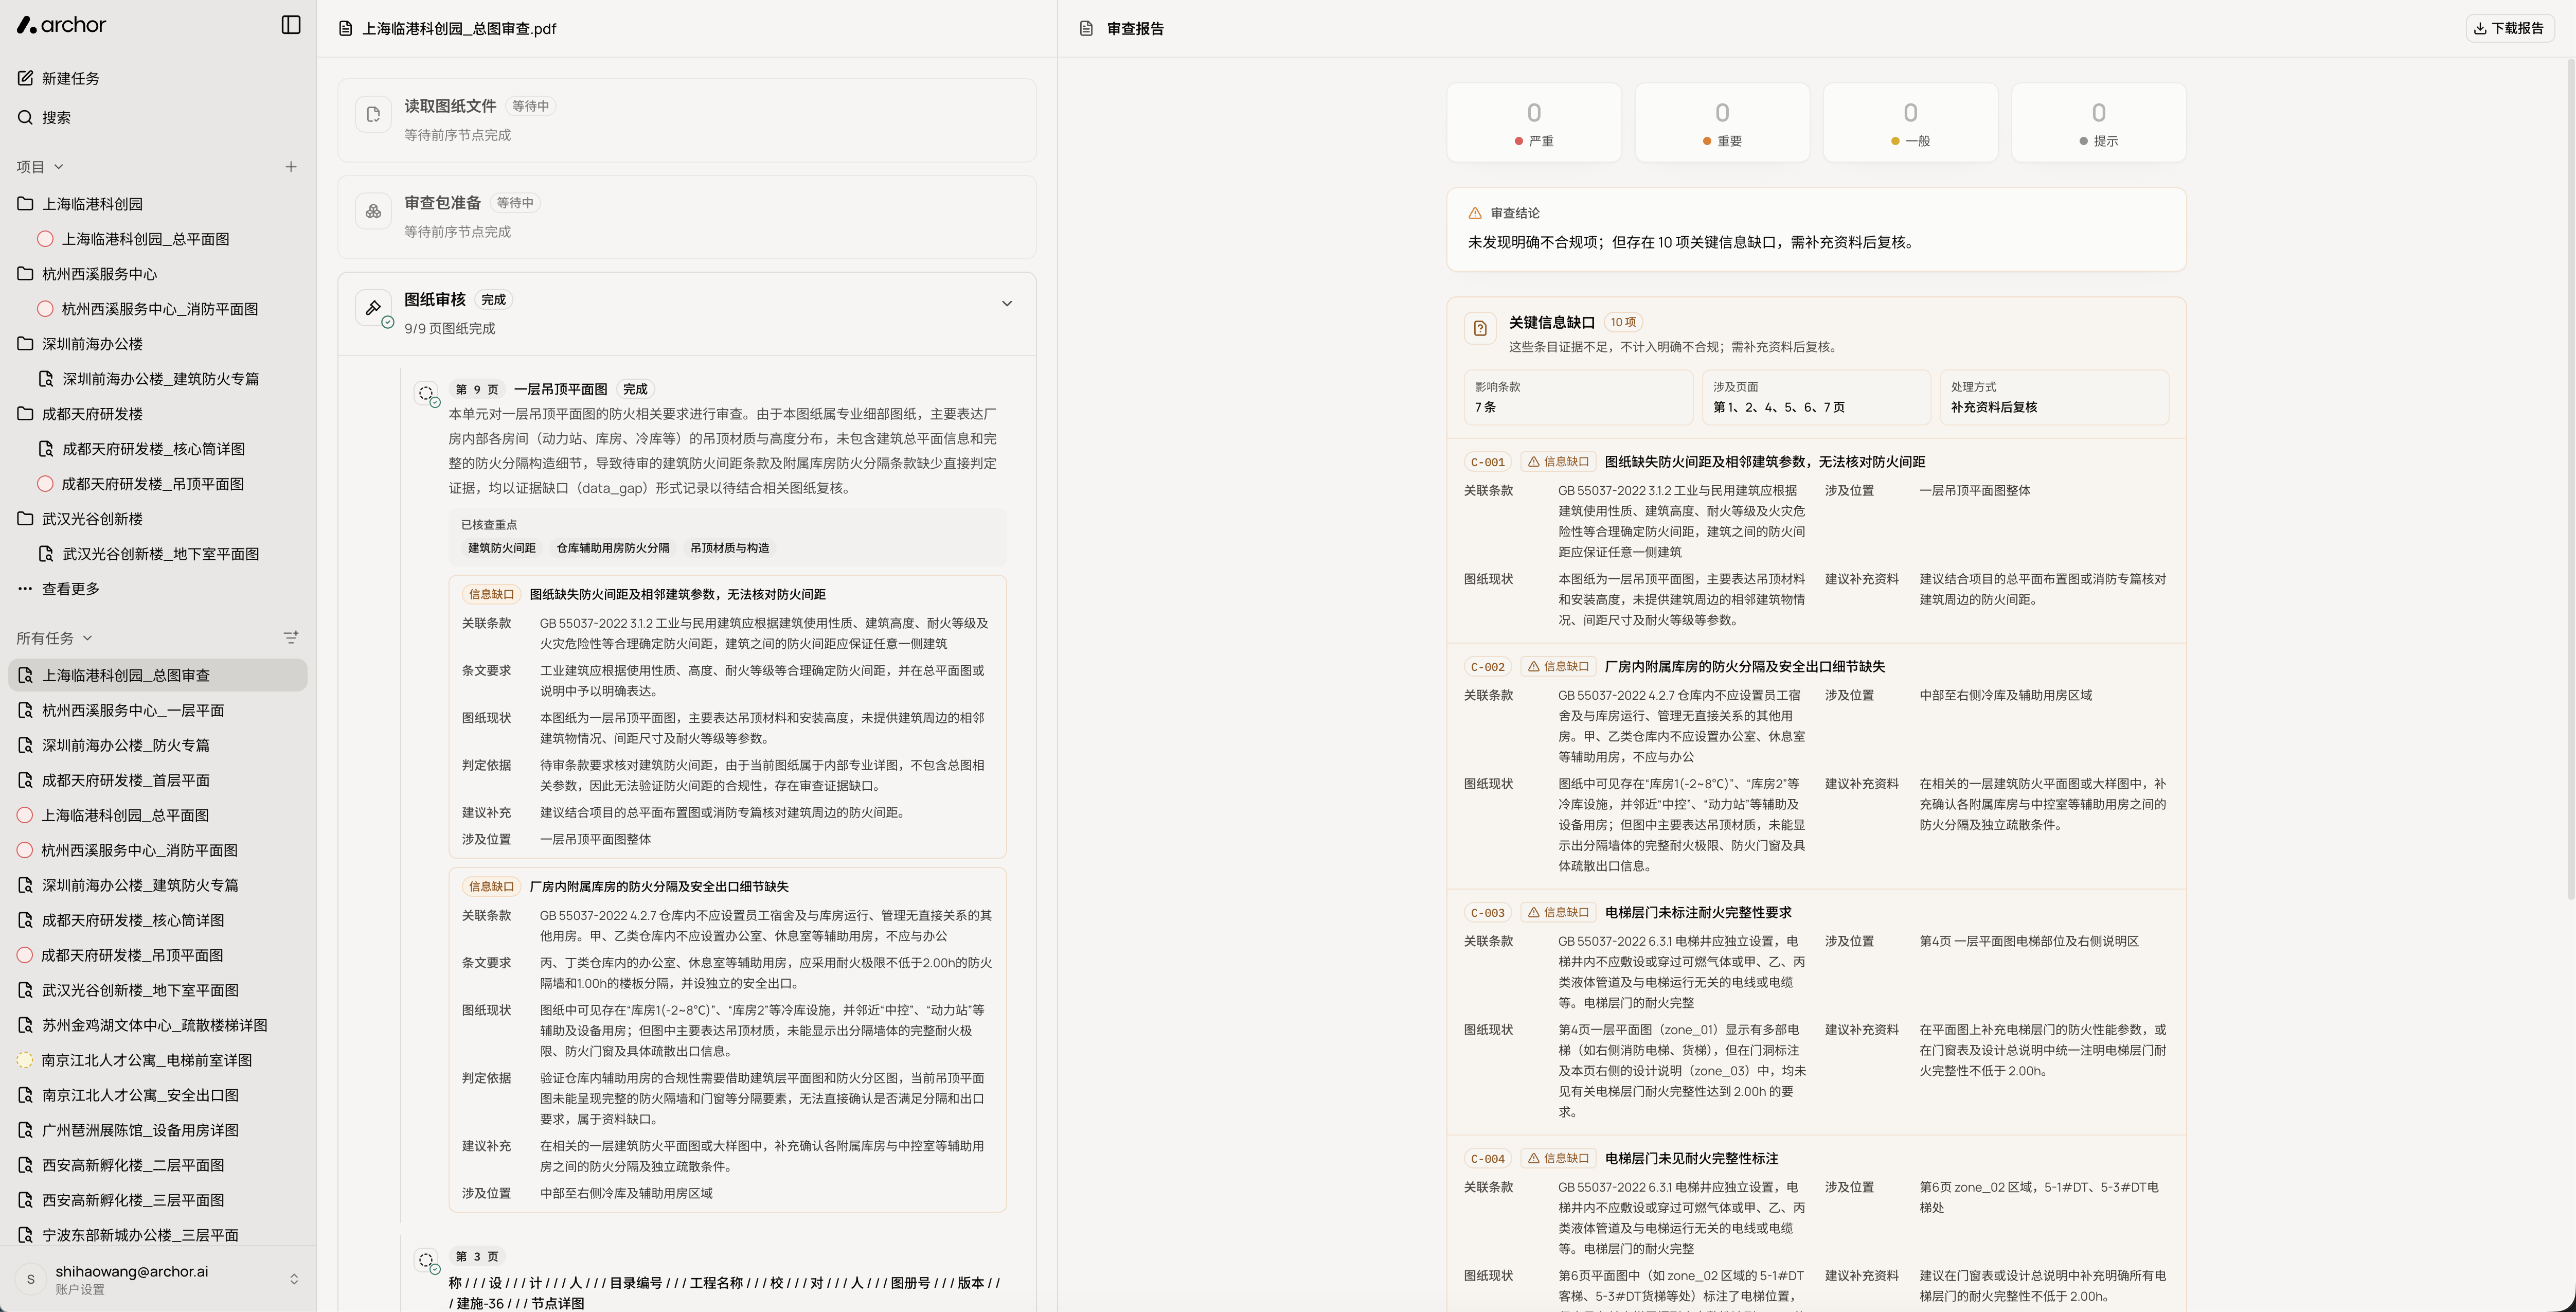
Task: Click the new task pencil icon
Action: 25,78
